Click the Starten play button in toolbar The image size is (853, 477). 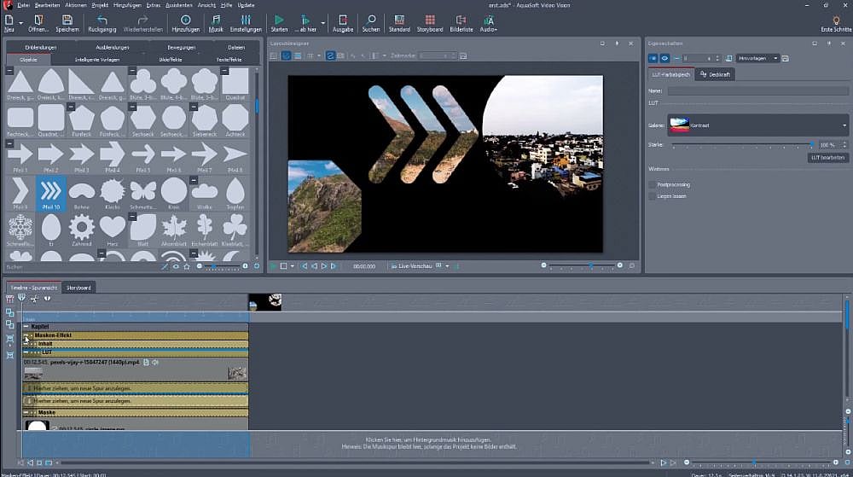pyautogui.click(x=279, y=20)
